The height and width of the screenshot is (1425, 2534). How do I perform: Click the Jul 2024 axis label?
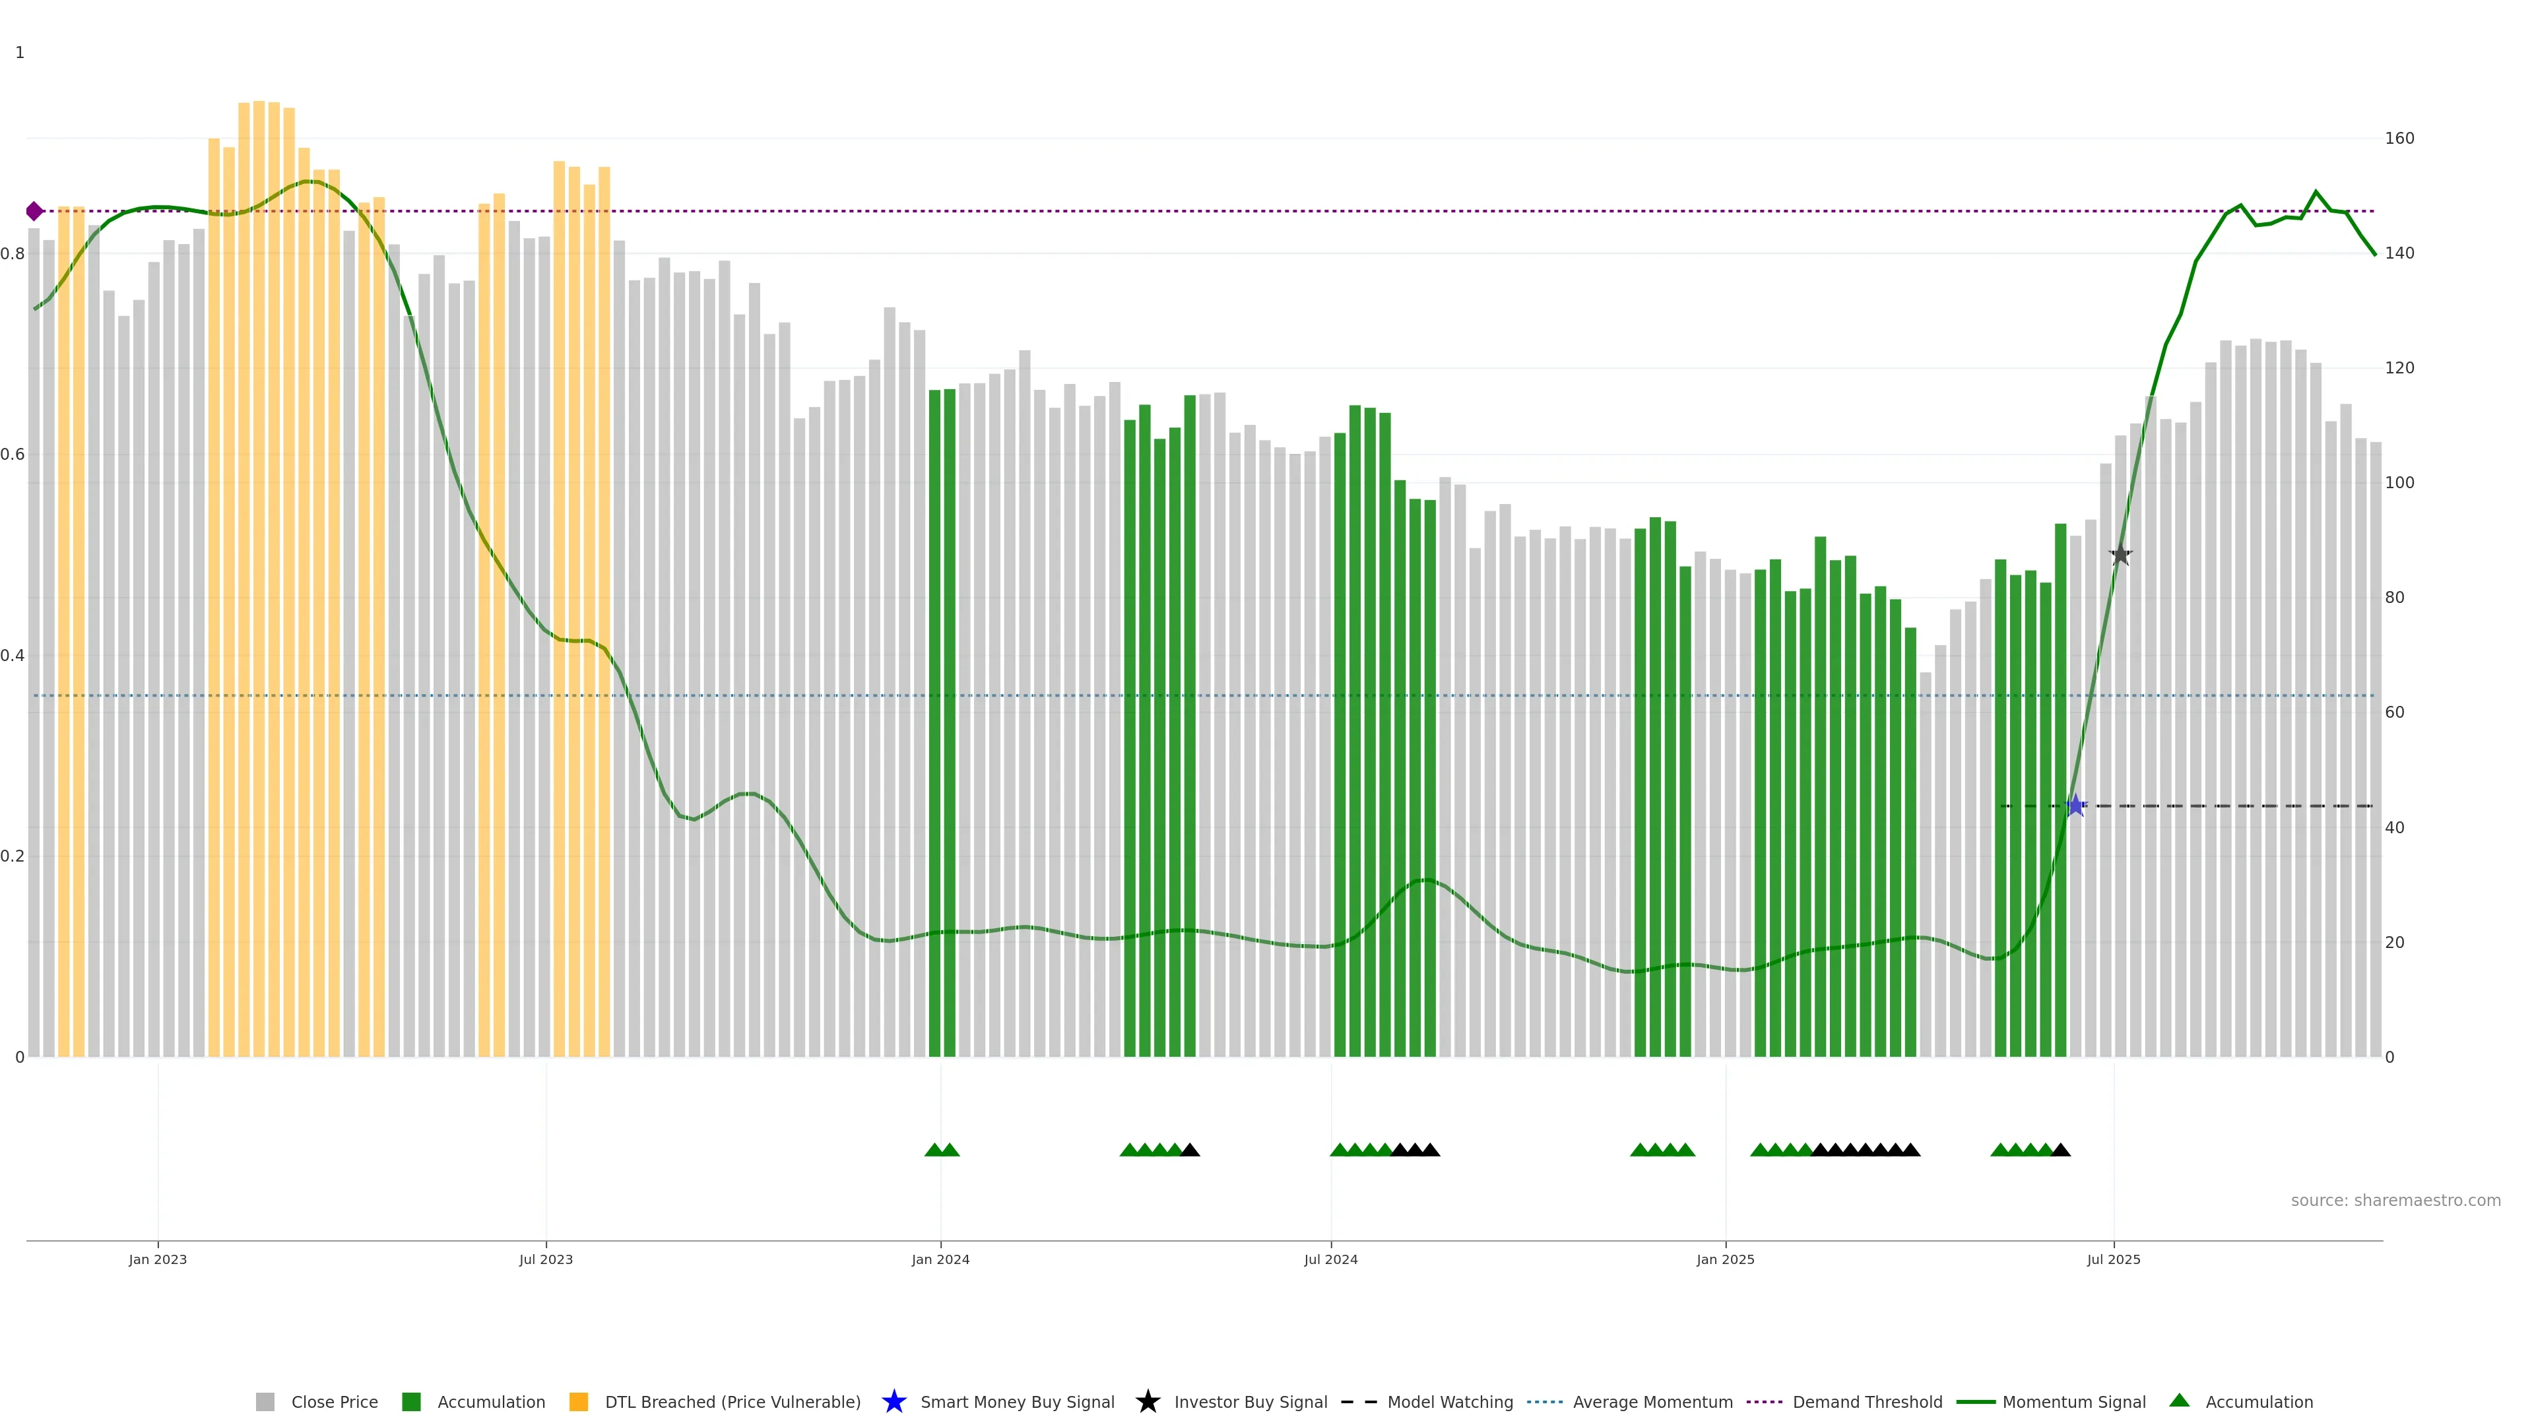click(x=1330, y=1260)
